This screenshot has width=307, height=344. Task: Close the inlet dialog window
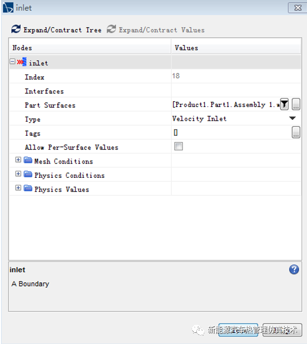coord(297,8)
